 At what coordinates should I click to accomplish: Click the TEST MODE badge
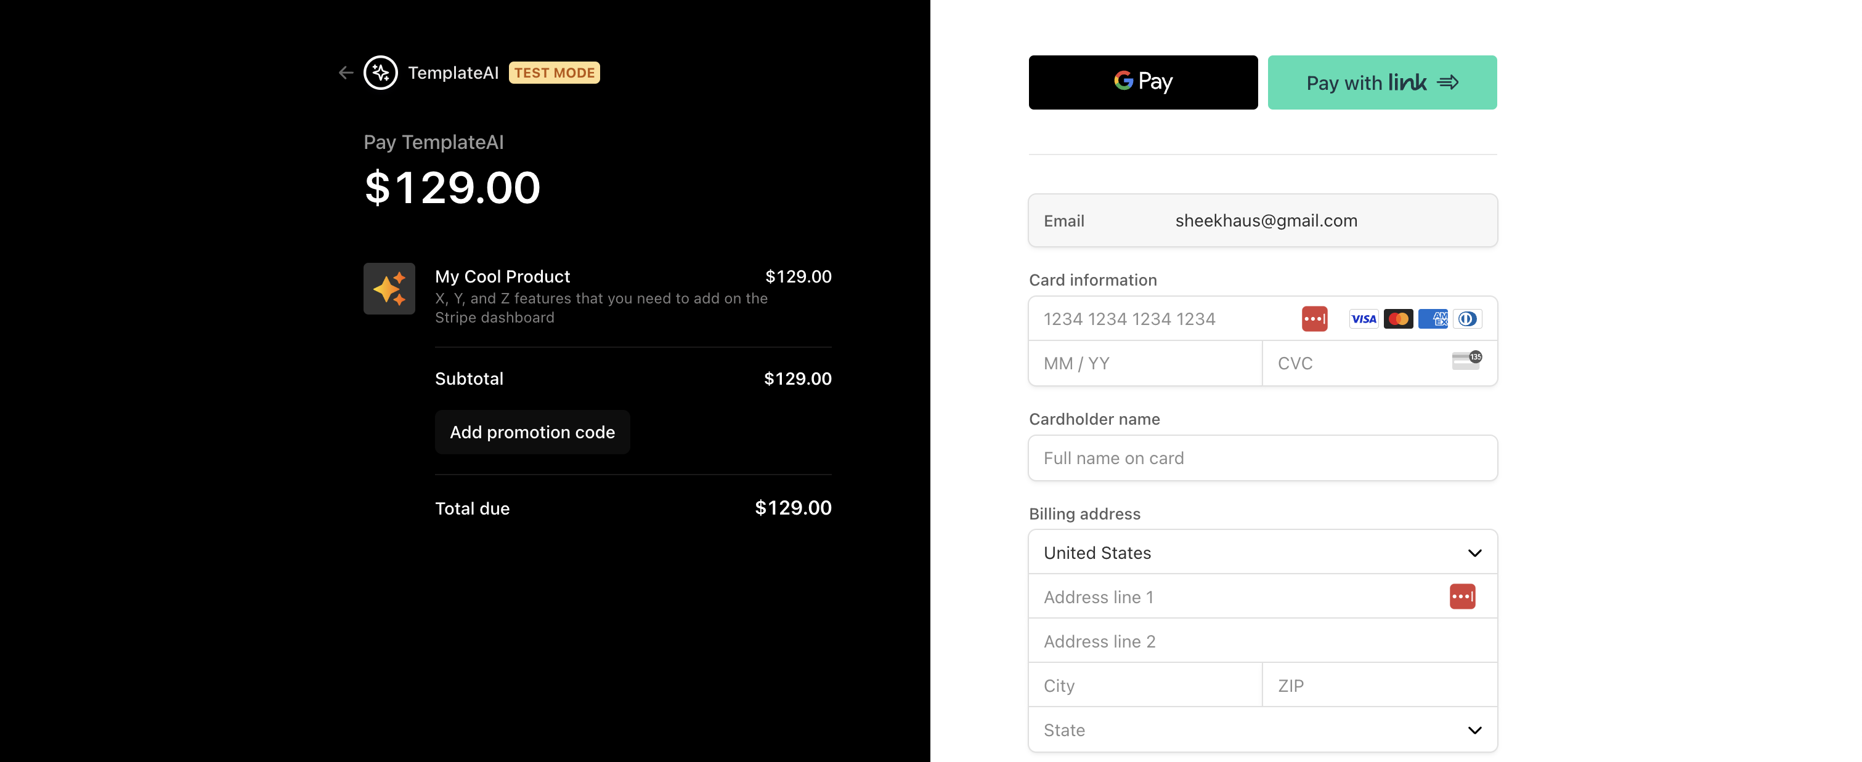(554, 72)
